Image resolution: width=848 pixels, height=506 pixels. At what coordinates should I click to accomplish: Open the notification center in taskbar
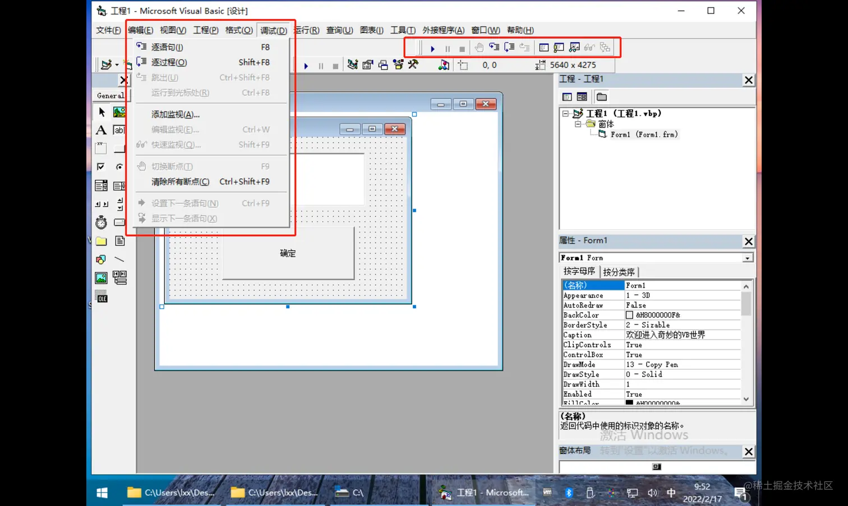point(741,493)
